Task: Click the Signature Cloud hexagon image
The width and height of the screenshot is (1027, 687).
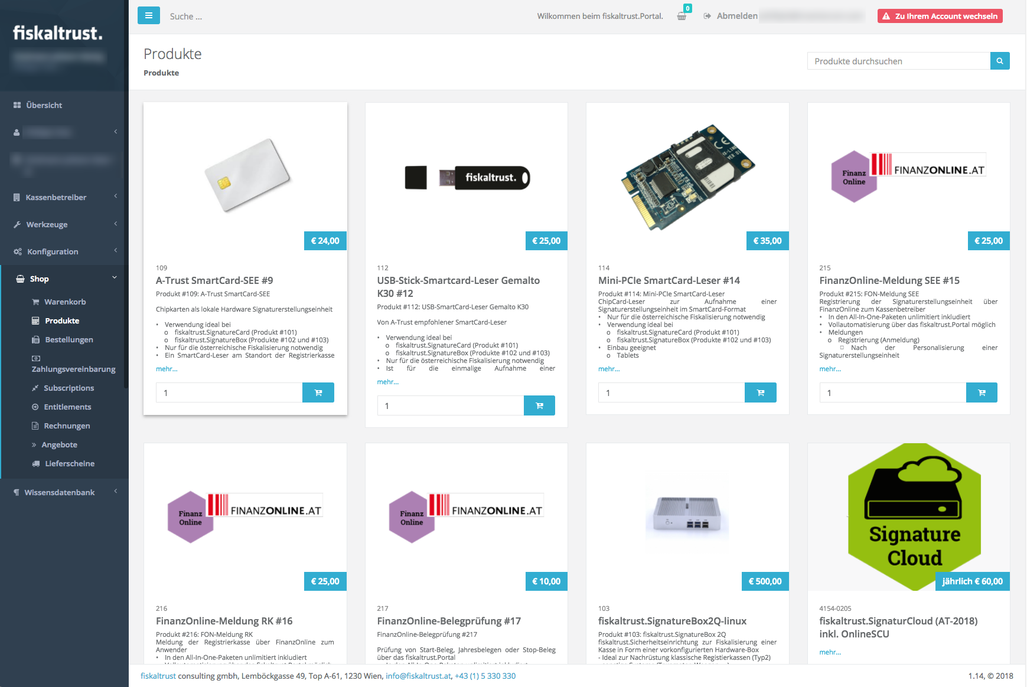Action: 914,517
